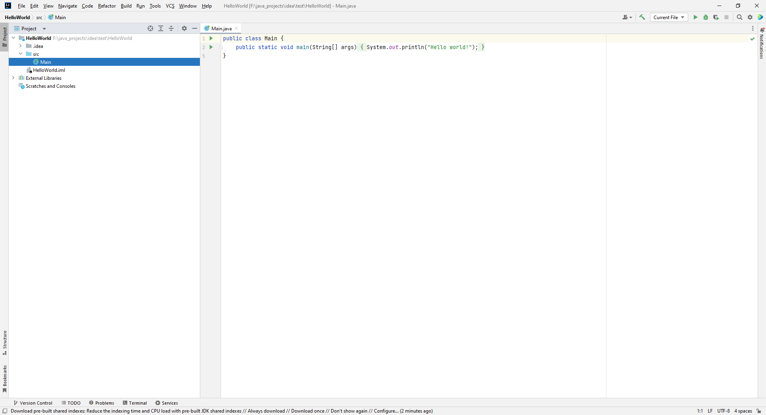The height and width of the screenshot is (415, 766).
Task: Open the TODO tool window
Action: point(71,403)
